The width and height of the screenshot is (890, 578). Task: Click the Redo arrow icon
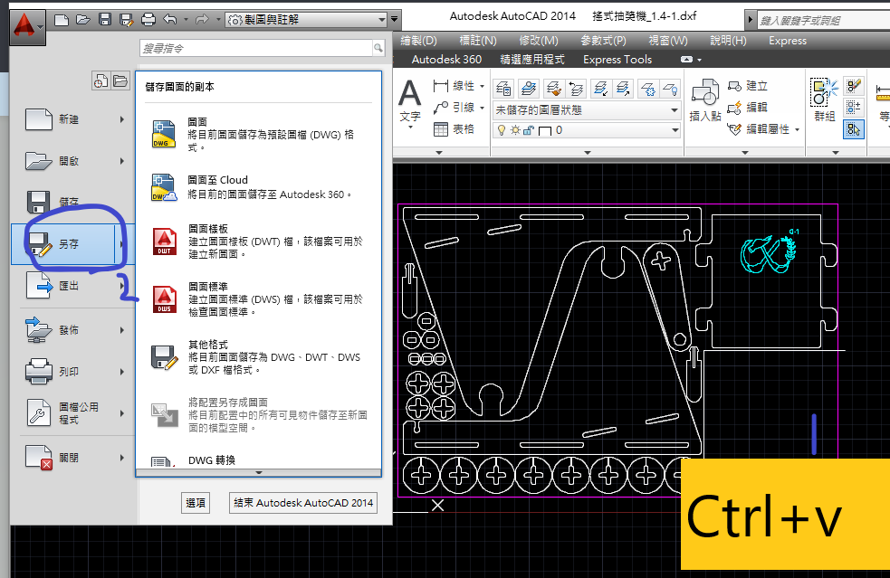(202, 20)
